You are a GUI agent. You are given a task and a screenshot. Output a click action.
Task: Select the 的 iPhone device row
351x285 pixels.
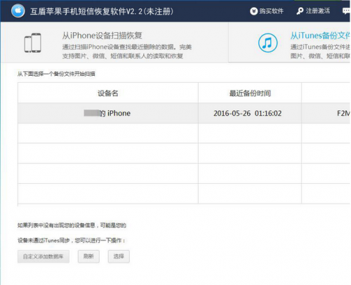tap(184, 113)
